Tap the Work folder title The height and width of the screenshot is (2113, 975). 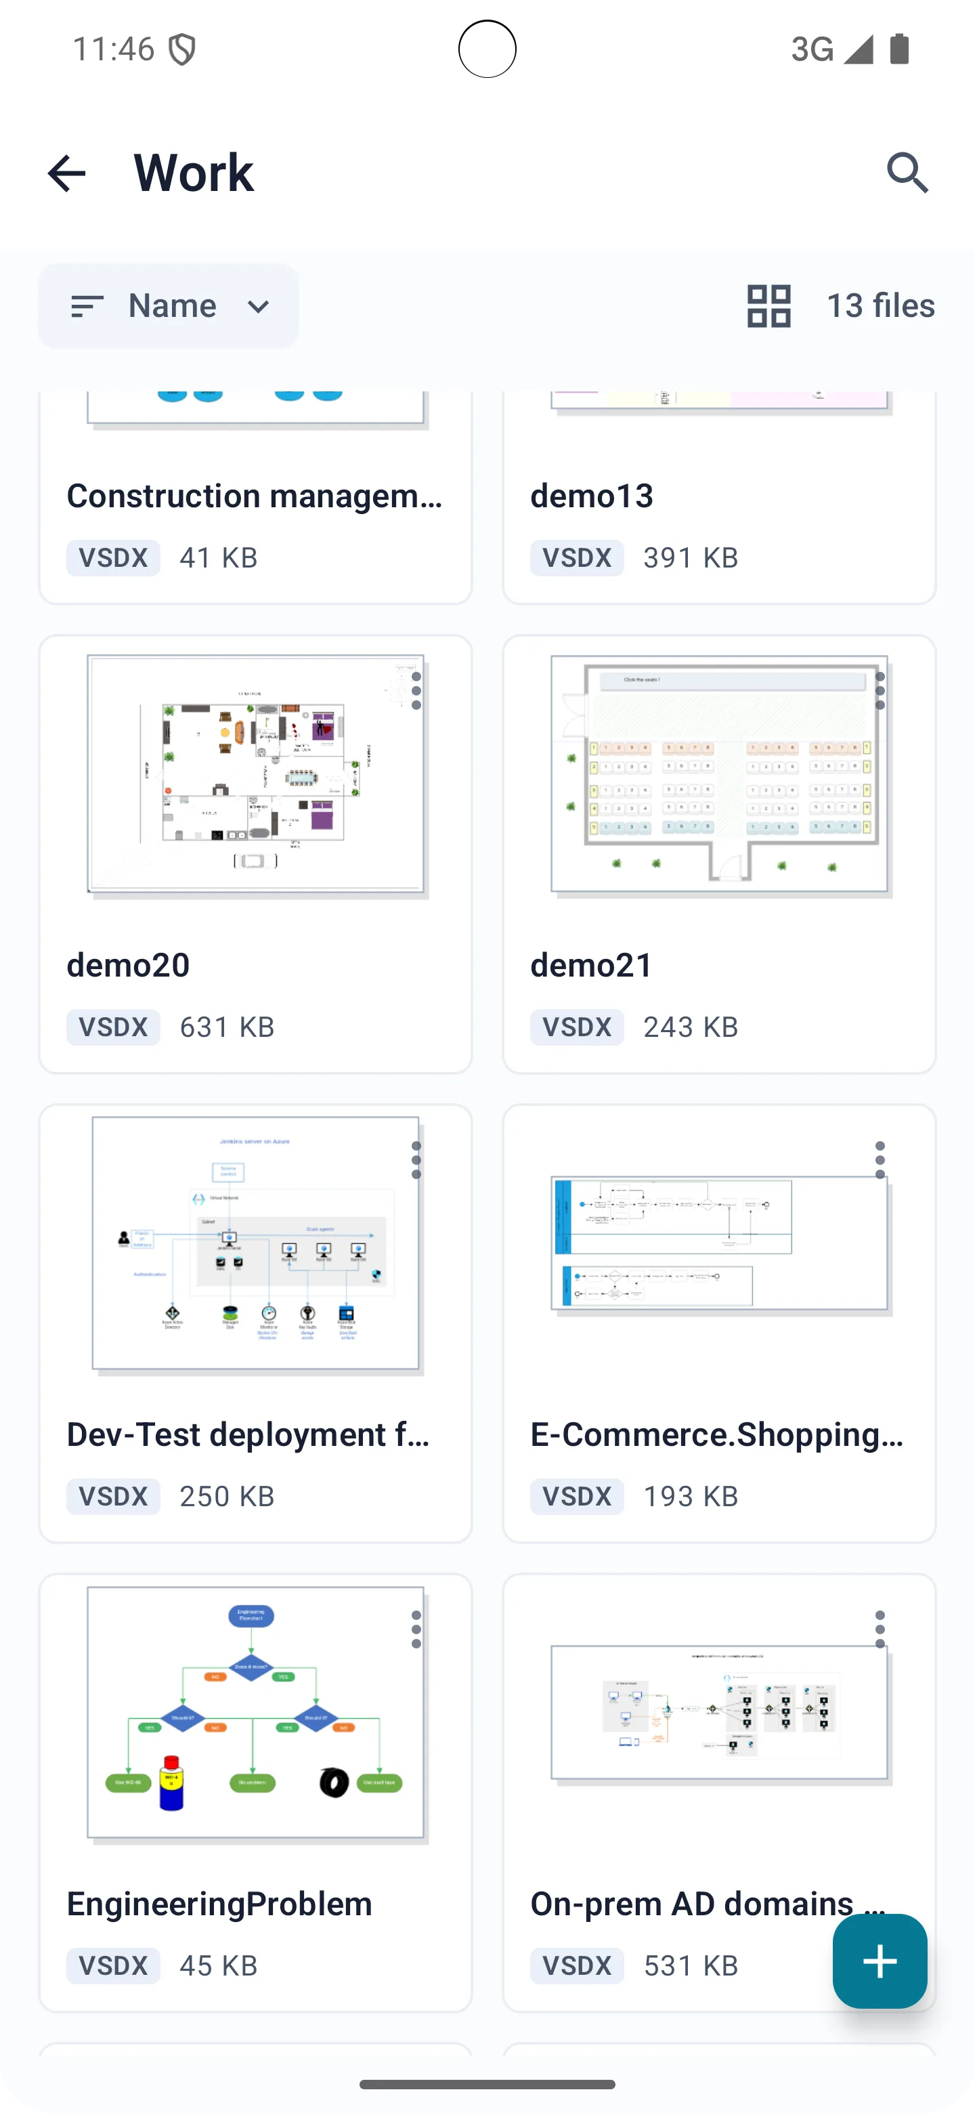194,173
